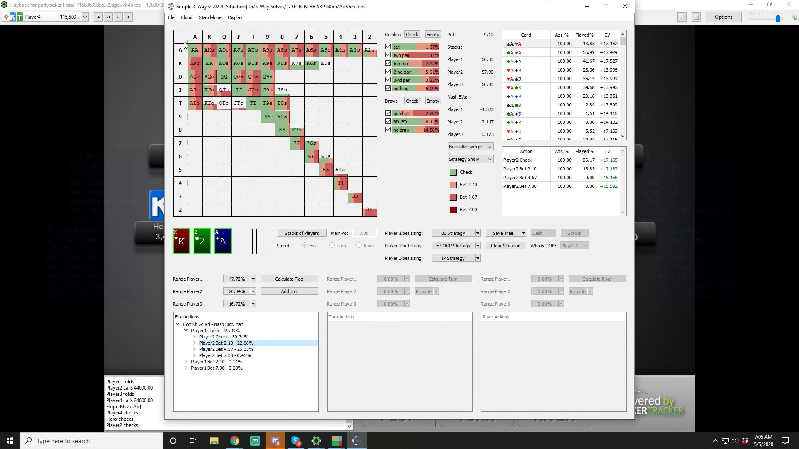Viewport: 799px width, 449px height.
Task: Open the Standalone menu
Action: [x=210, y=17]
